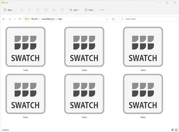Select the 1.aco swatch file icon

pos(25,47)
